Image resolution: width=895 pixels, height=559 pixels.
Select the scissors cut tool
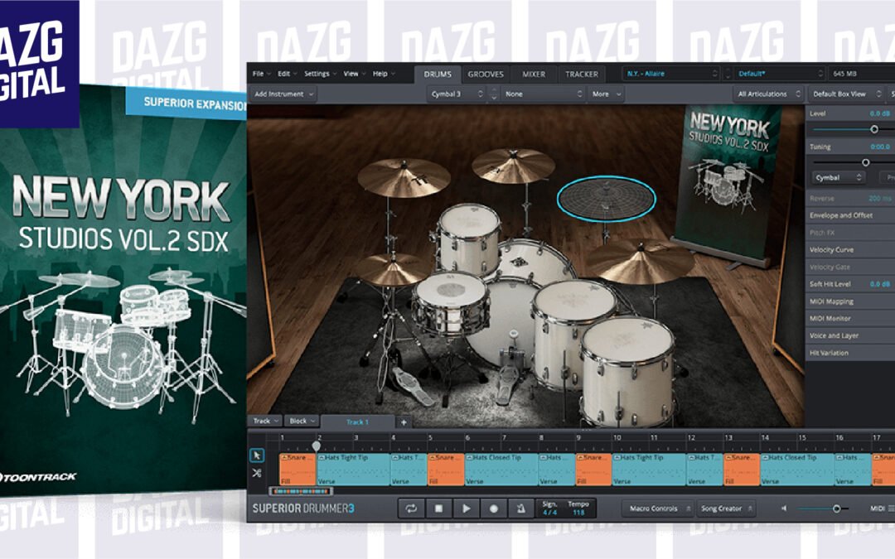[257, 473]
